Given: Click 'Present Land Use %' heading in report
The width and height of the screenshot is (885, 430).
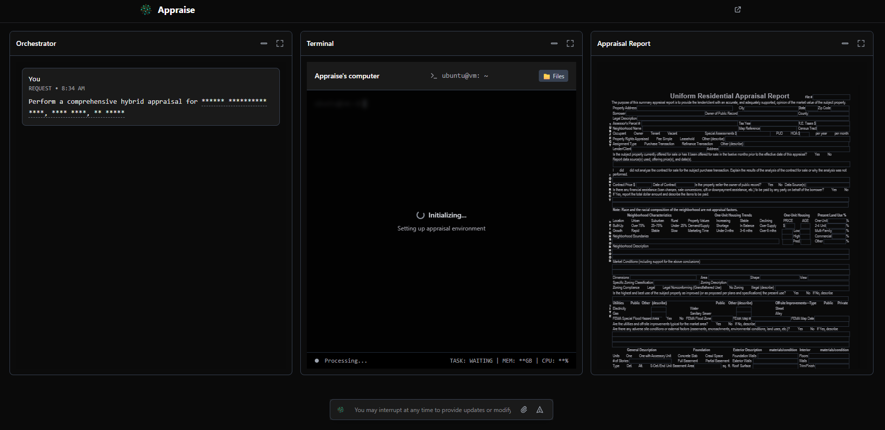Looking at the screenshot, I should 832,215.
